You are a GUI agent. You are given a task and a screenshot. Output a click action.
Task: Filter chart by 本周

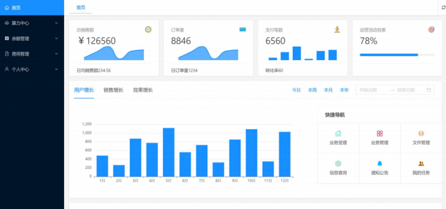click(x=312, y=90)
